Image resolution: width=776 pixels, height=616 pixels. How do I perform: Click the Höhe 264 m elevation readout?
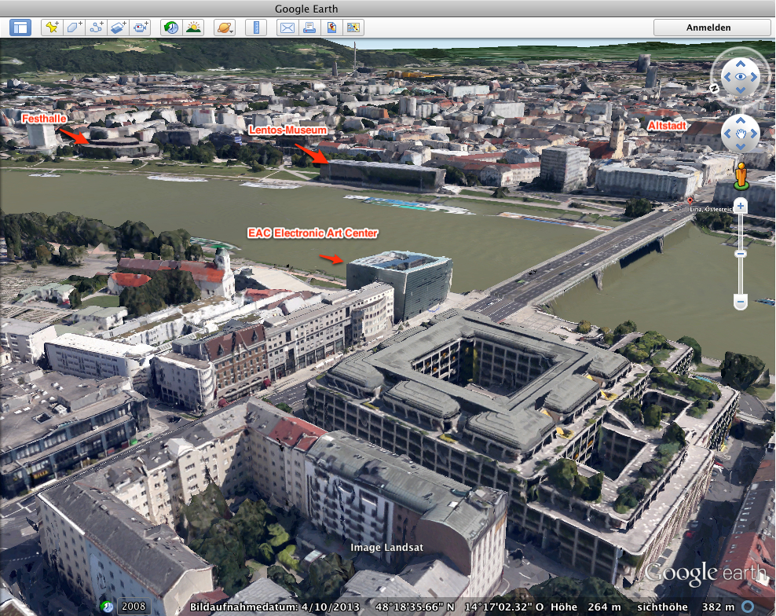tap(585, 607)
